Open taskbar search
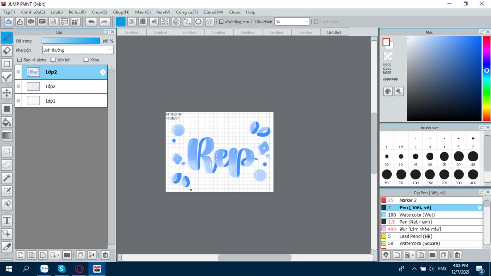491x276 pixels. (26, 268)
